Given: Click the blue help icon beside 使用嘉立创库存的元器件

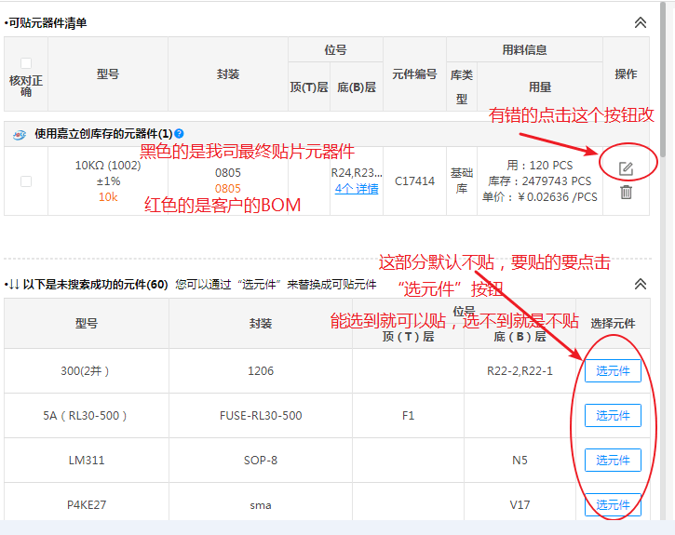Looking at the screenshot, I should coord(179,134).
